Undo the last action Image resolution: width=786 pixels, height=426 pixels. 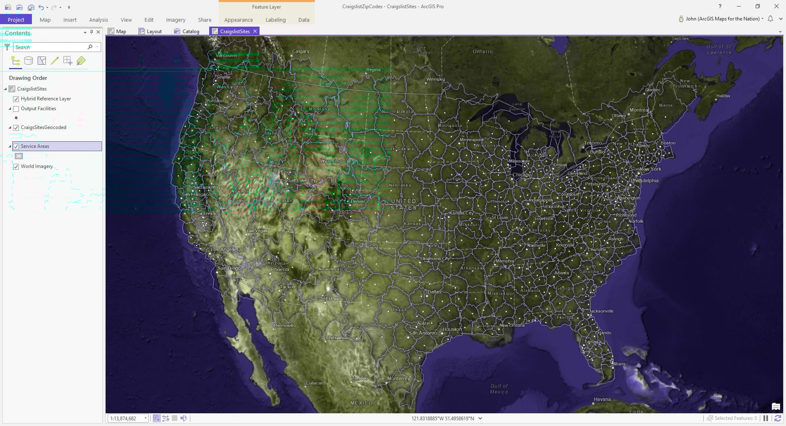pos(41,7)
